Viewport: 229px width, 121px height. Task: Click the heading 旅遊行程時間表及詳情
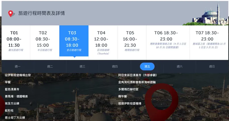coord(41,13)
